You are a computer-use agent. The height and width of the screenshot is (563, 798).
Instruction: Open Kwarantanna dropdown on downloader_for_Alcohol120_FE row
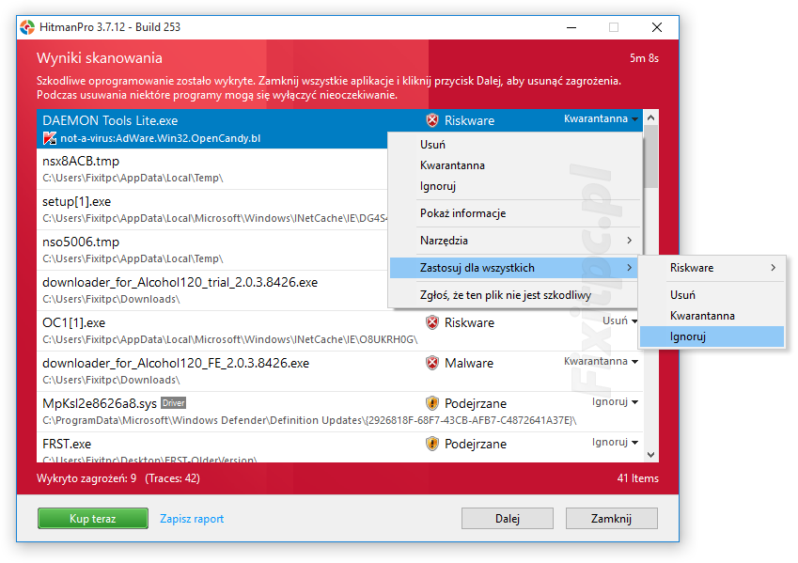601,362
